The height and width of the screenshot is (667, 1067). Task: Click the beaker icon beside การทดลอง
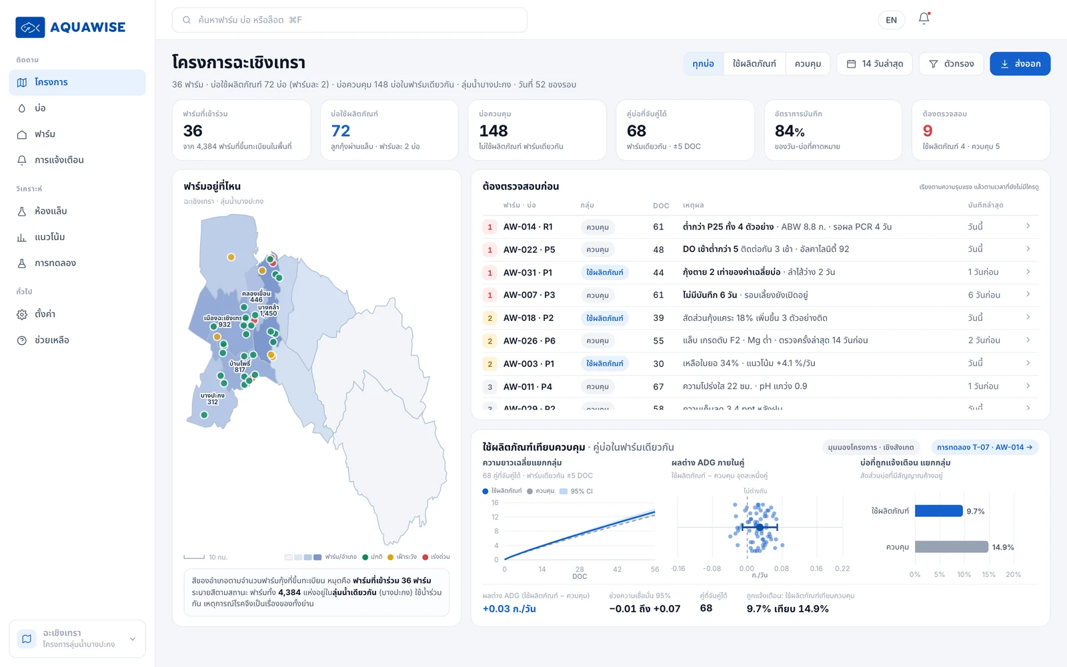[22, 263]
